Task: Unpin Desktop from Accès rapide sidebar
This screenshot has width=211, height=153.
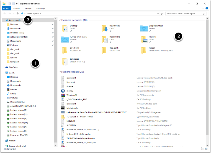Action: click(52, 25)
